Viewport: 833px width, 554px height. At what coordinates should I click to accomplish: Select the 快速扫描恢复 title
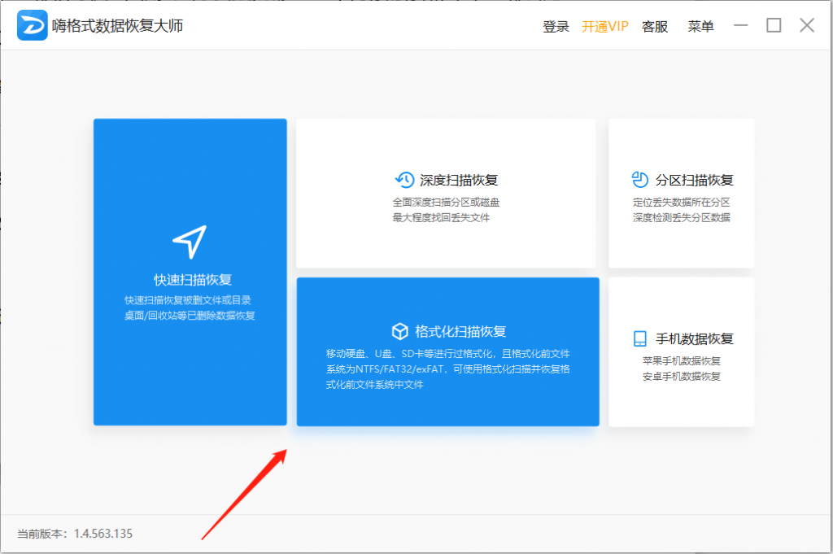pos(192,279)
